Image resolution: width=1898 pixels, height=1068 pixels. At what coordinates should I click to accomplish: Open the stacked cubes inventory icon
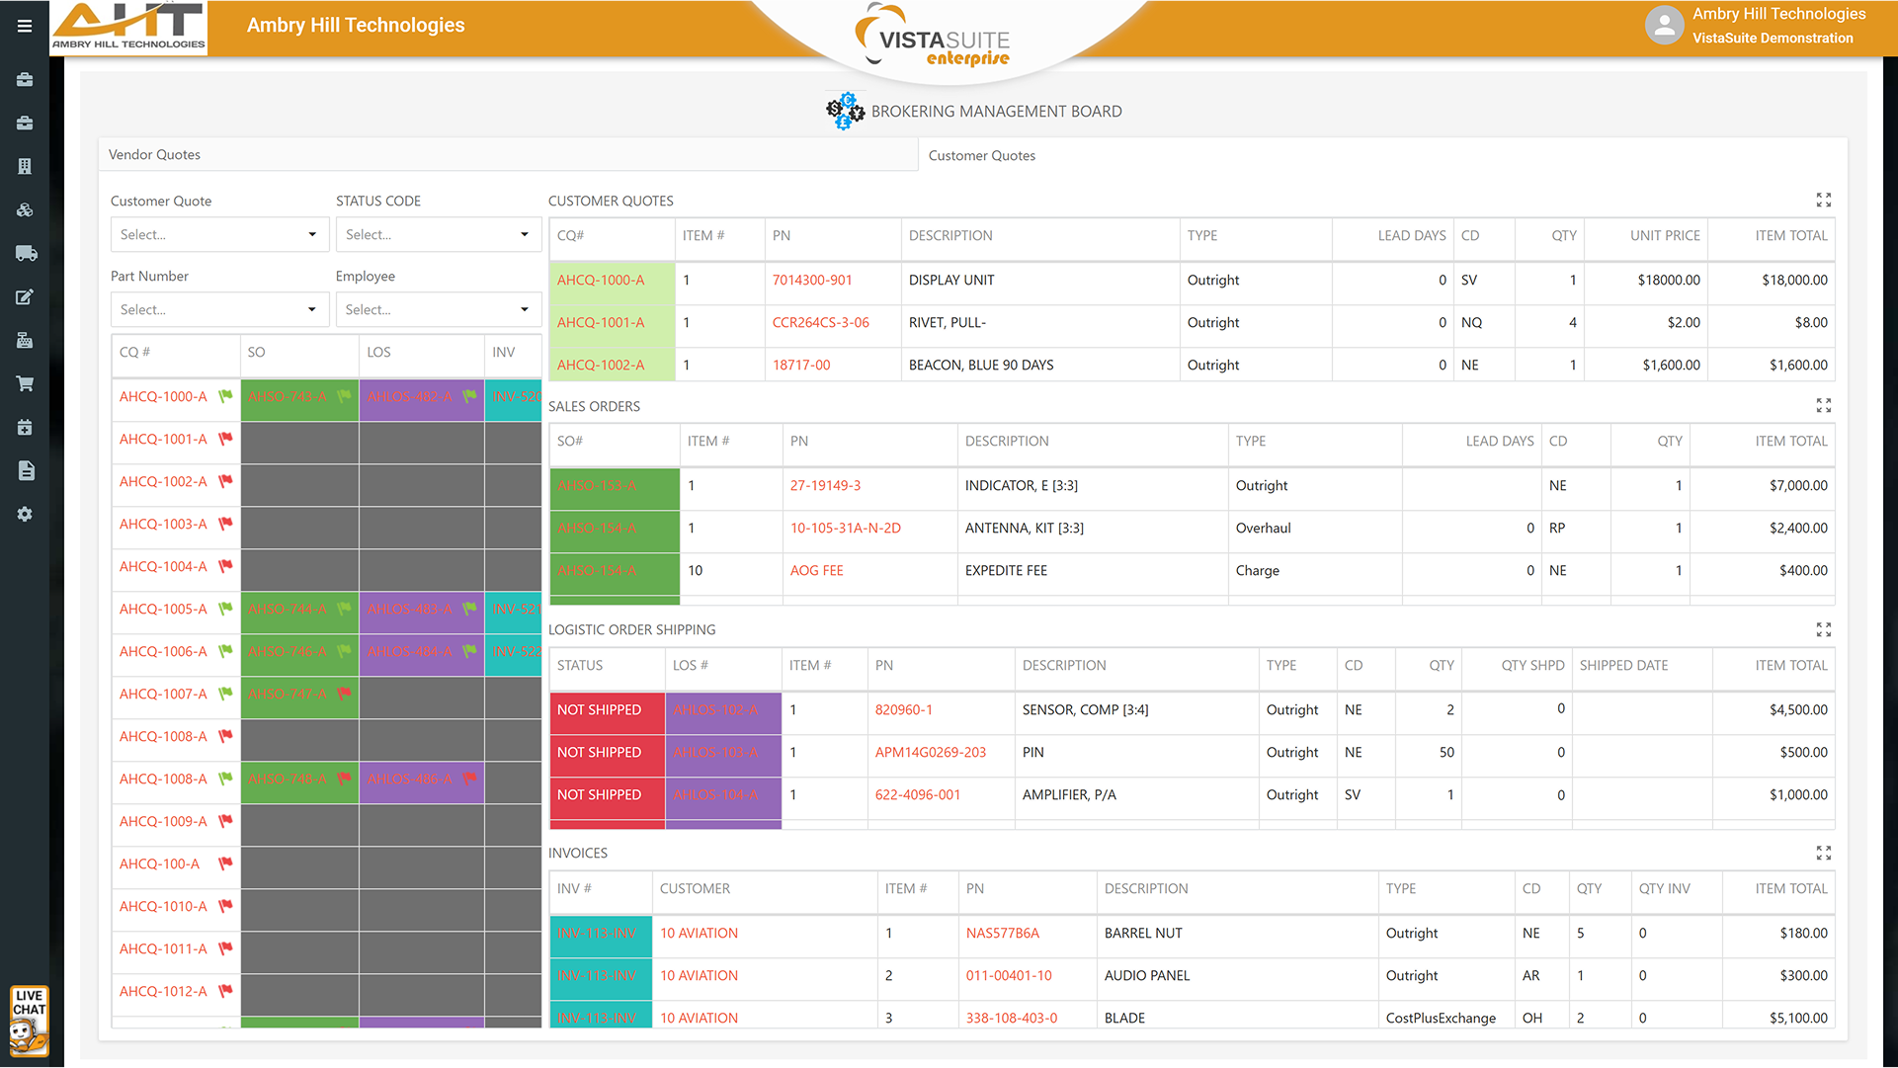[x=25, y=209]
